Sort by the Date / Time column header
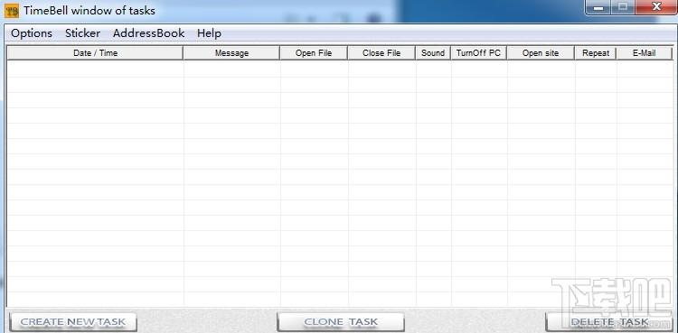 point(95,53)
